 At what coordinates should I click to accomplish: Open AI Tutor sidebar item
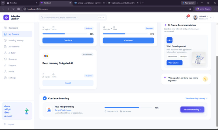17,53
